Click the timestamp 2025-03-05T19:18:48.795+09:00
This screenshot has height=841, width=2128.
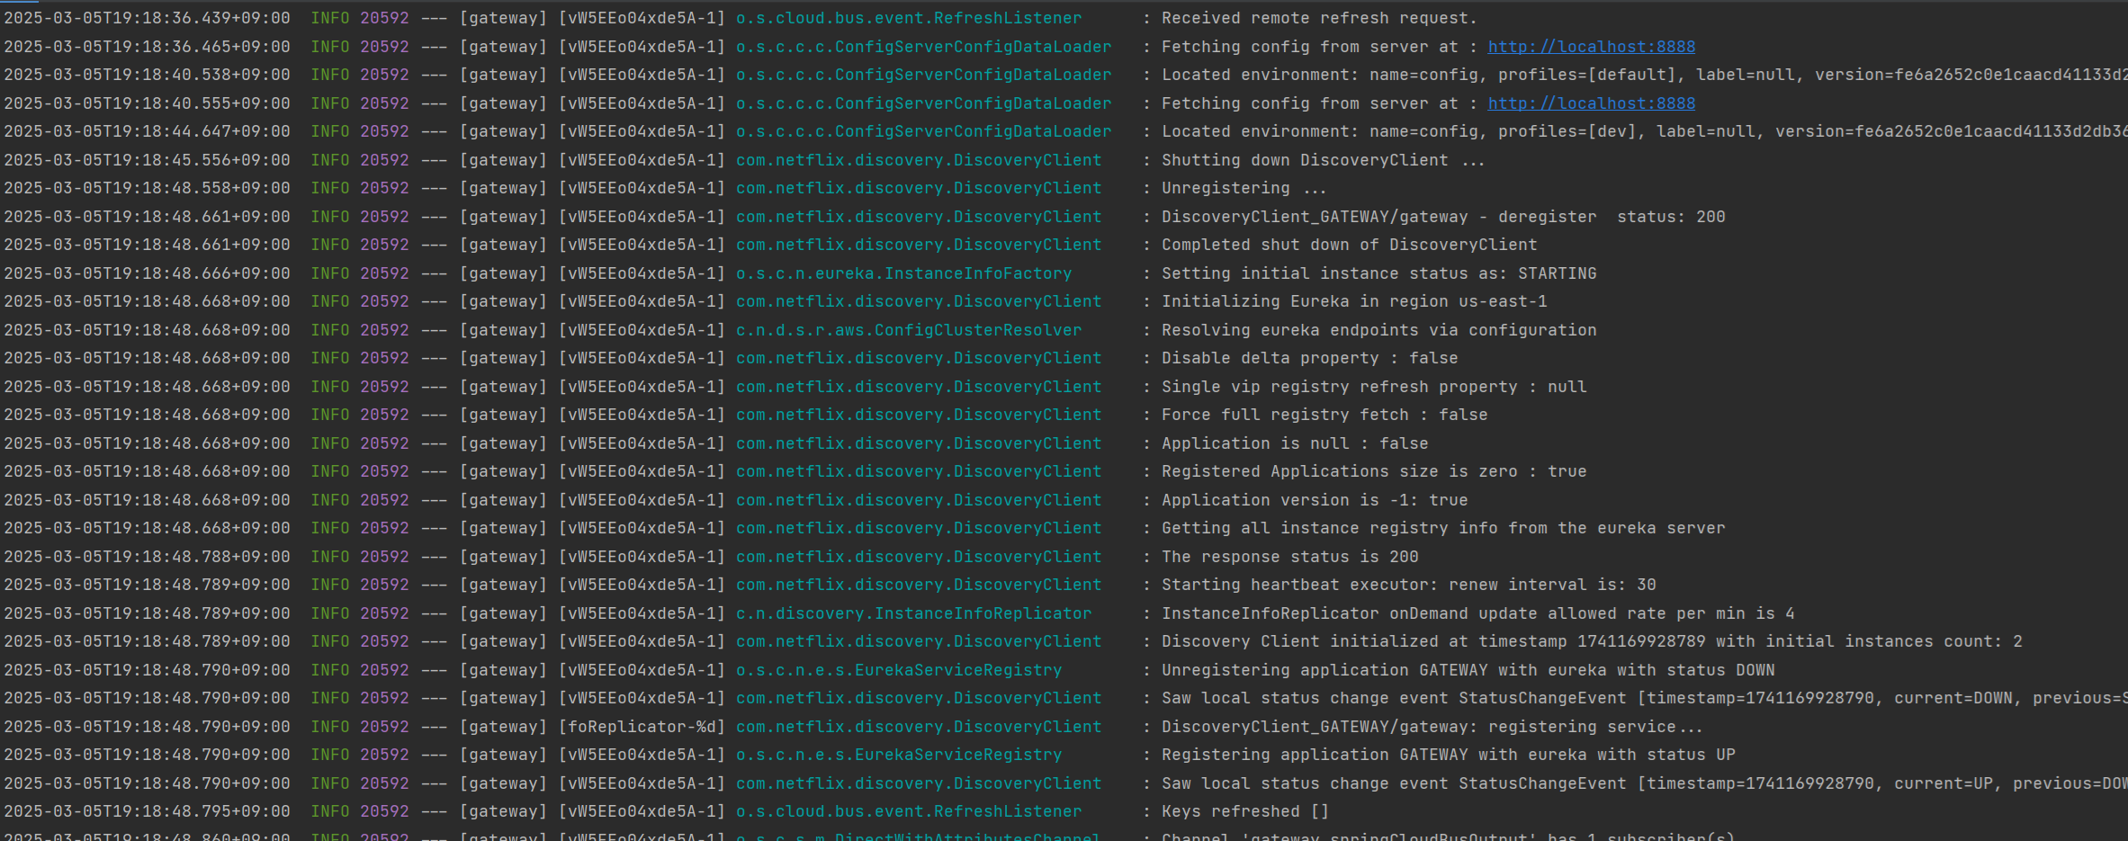tap(147, 811)
